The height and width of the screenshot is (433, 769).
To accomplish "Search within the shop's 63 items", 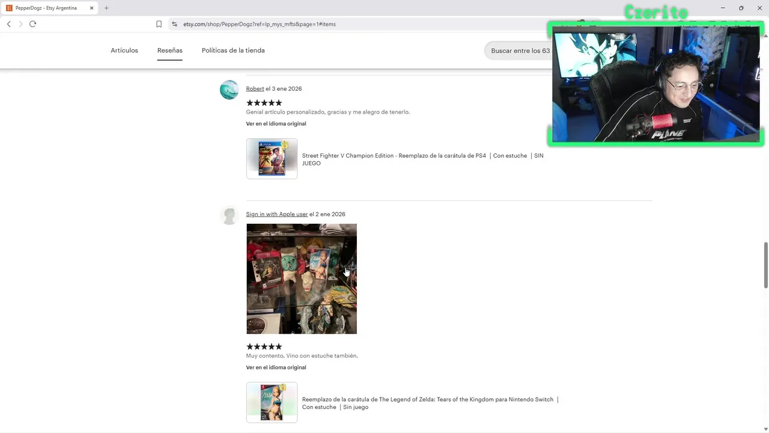I will [x=518, y=51].
